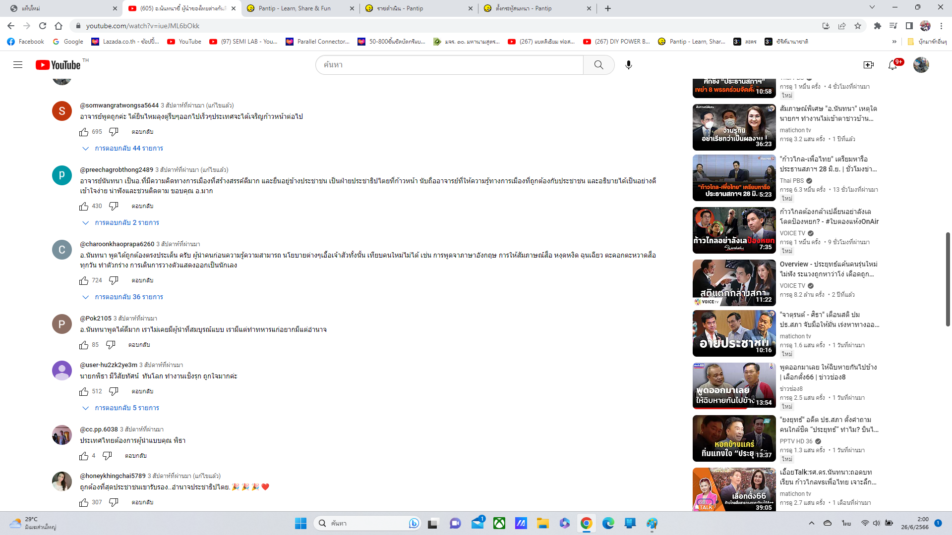Show hidden system tray icons
The image size is (952, 535).
coord(811,523)
